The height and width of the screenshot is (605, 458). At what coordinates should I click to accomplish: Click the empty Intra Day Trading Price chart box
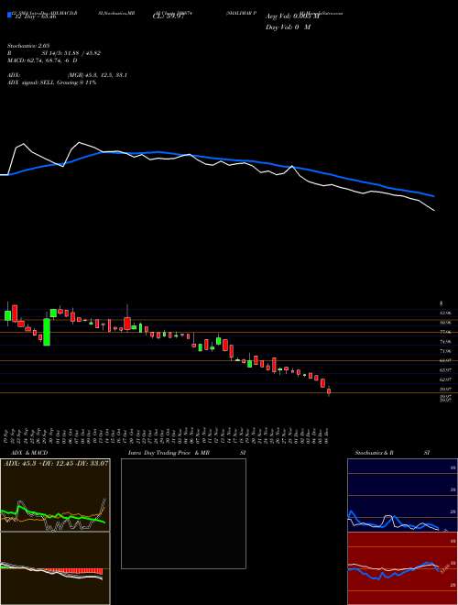pos(183,513)
